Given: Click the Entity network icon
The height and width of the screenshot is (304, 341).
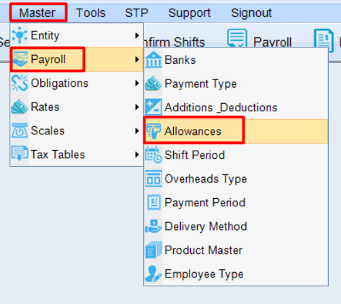Looking at the screenshot, I should 20,35.
